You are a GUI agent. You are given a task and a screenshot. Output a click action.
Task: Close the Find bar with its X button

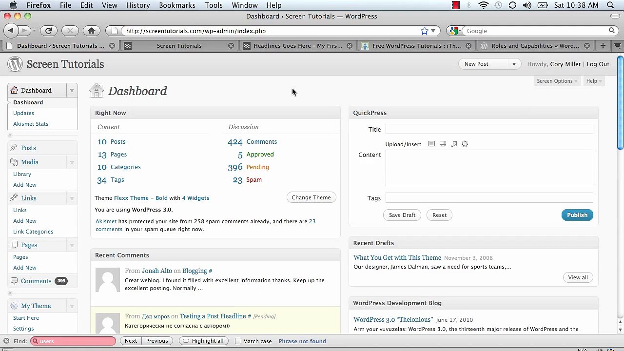pos(6,341)
